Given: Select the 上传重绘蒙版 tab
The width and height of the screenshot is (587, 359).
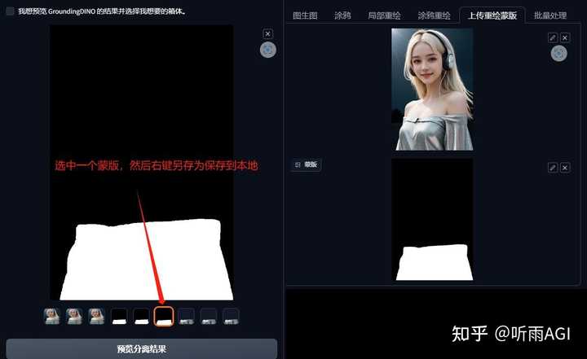Looking at the screenshot, I should (492, 15).
